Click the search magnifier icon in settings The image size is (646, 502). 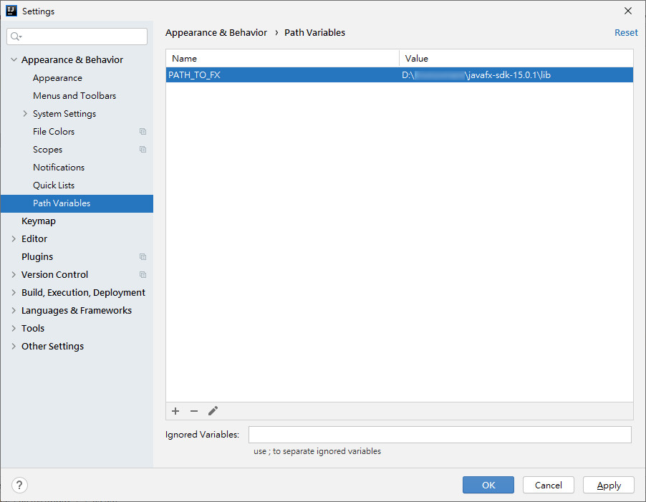pyautogui.click(x=16, y=37)
